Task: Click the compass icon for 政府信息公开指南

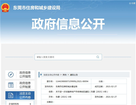Action: pyautogui.click(x=11, y=75)
